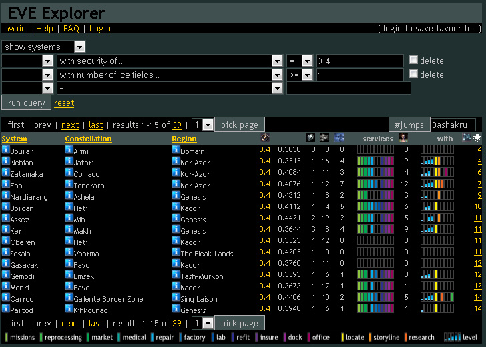The image size is (486, 347).
Task: Click the missions color legend swatch
Action: [x=7, y=338]
